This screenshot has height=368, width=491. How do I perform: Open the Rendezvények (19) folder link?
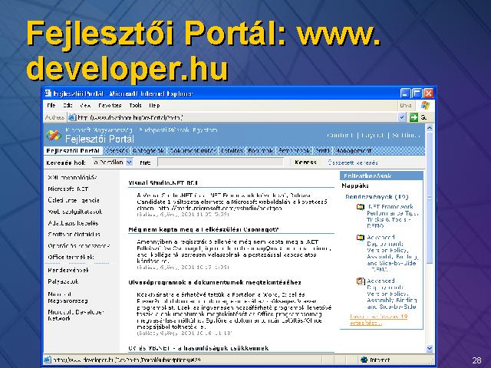tap(377, 197)
